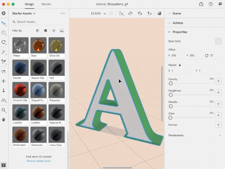225x169 pixels.
Task: Open the add assets plus button
Action: pos(4,13)
